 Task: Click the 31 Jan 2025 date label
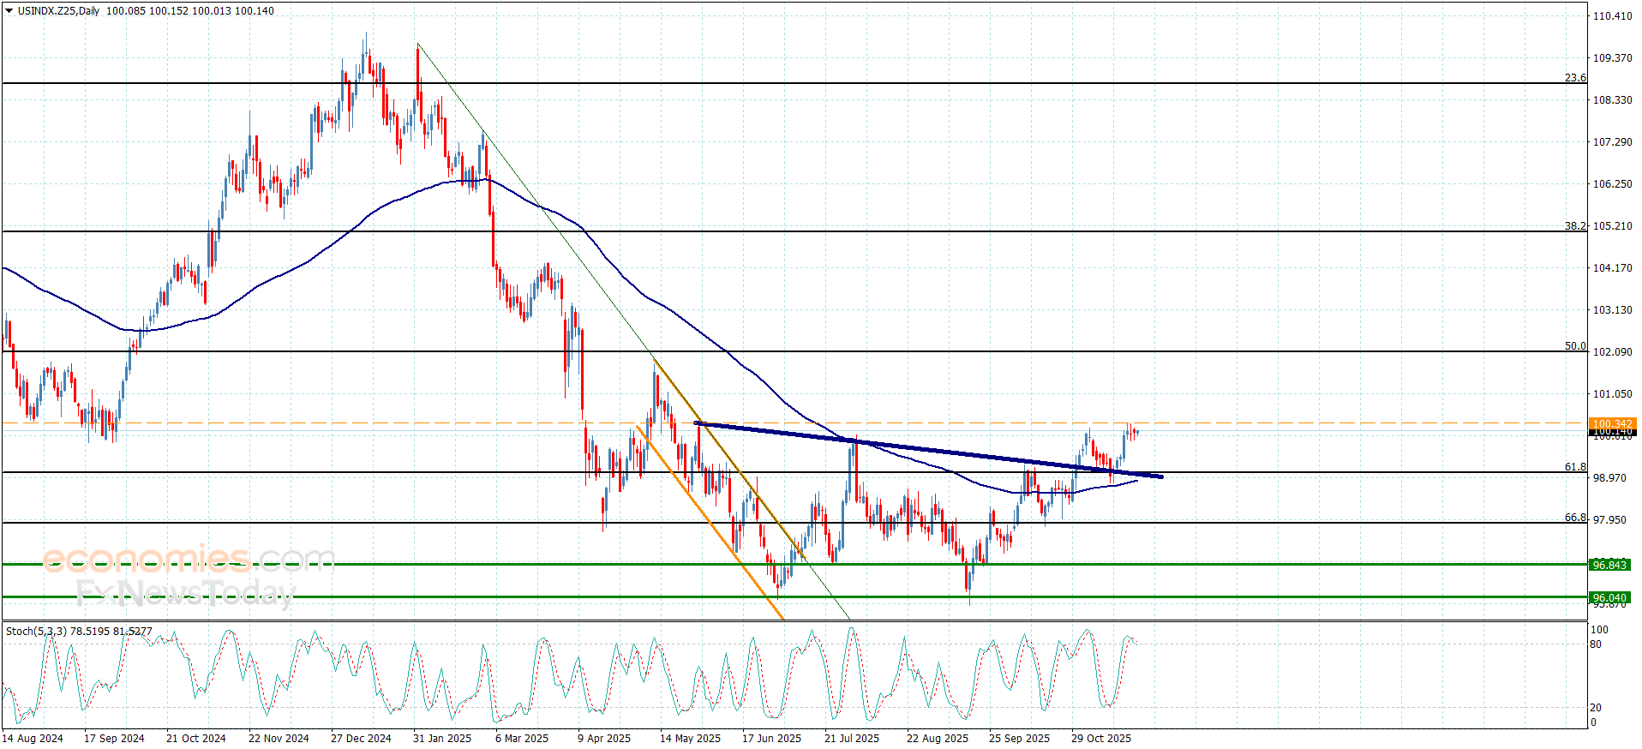442,738
